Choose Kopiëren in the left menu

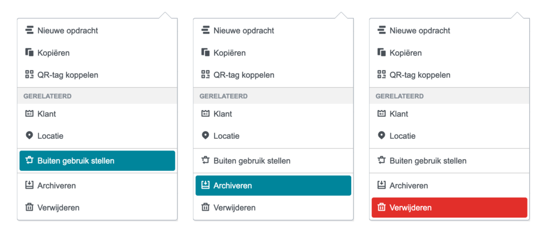click(x=53, y=53)
